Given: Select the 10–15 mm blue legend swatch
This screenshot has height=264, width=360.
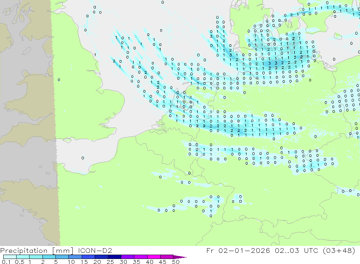Looking at the screenshot, I should (x=75, y=257).
